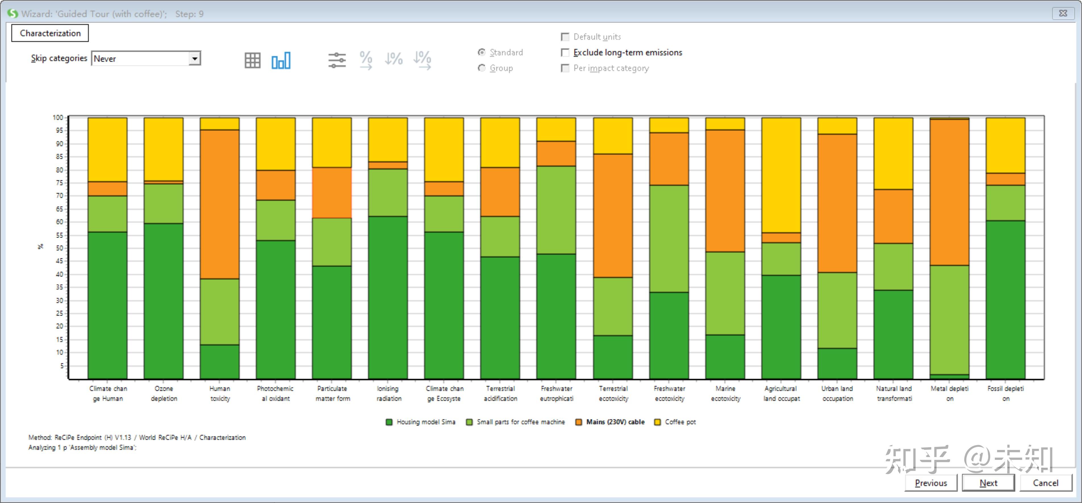Viewport: 1082px width, 503px height.
Task: Go back with Previous button
Action: click(x=931, y=483)
